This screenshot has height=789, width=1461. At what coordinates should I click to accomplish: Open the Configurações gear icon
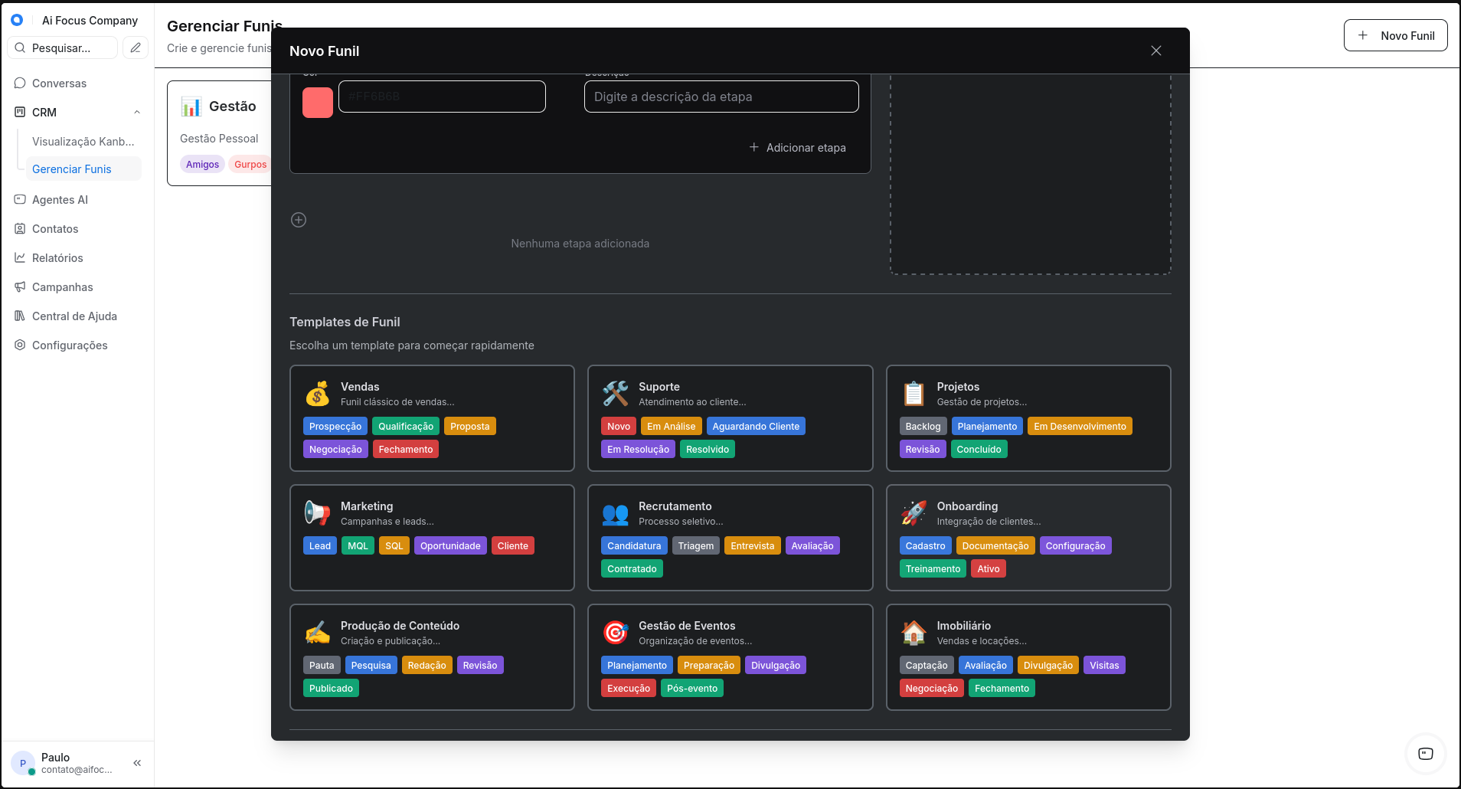point(20,345)
